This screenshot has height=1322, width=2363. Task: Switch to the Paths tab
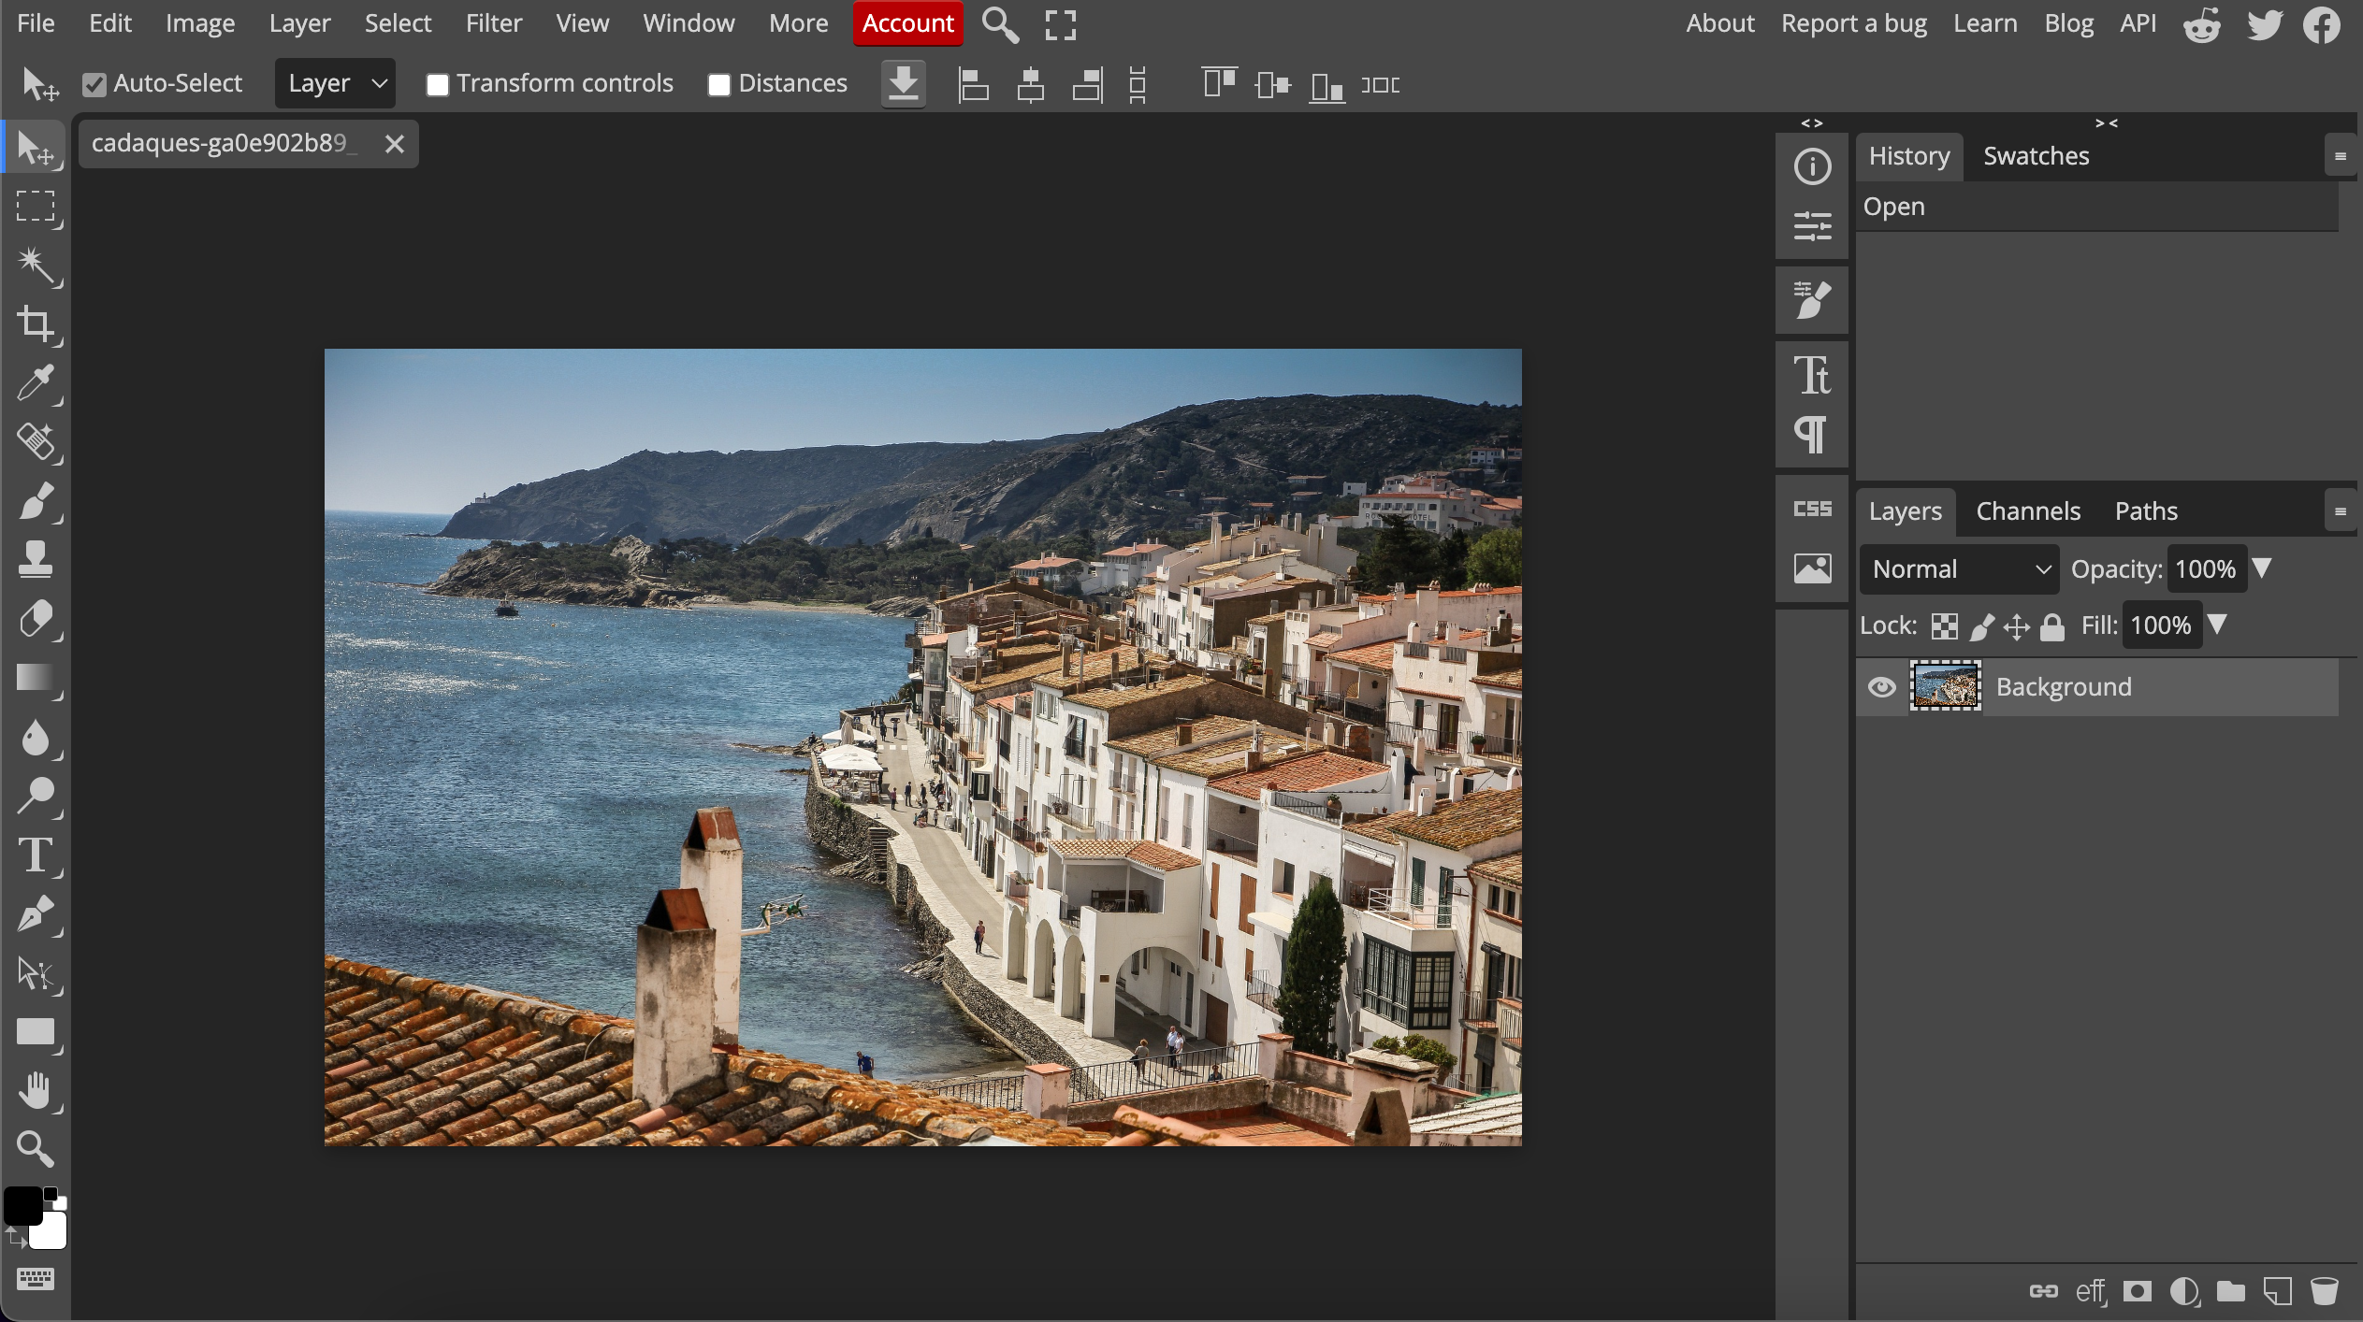click(2146, 511)
